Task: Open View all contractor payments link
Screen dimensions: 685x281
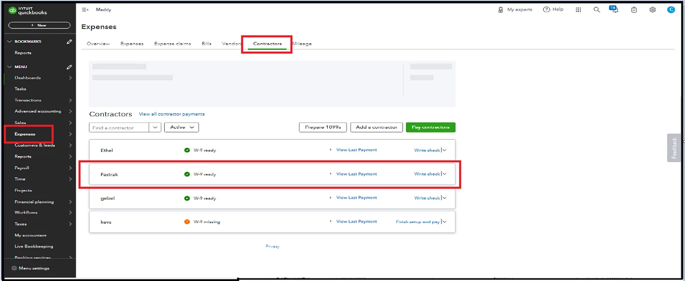Action: [x=172, y=114]
